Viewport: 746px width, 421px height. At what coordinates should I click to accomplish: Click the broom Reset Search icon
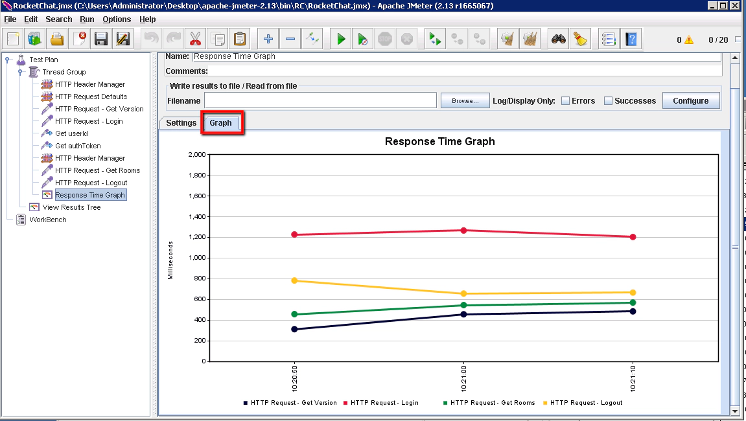pos(580,40)
